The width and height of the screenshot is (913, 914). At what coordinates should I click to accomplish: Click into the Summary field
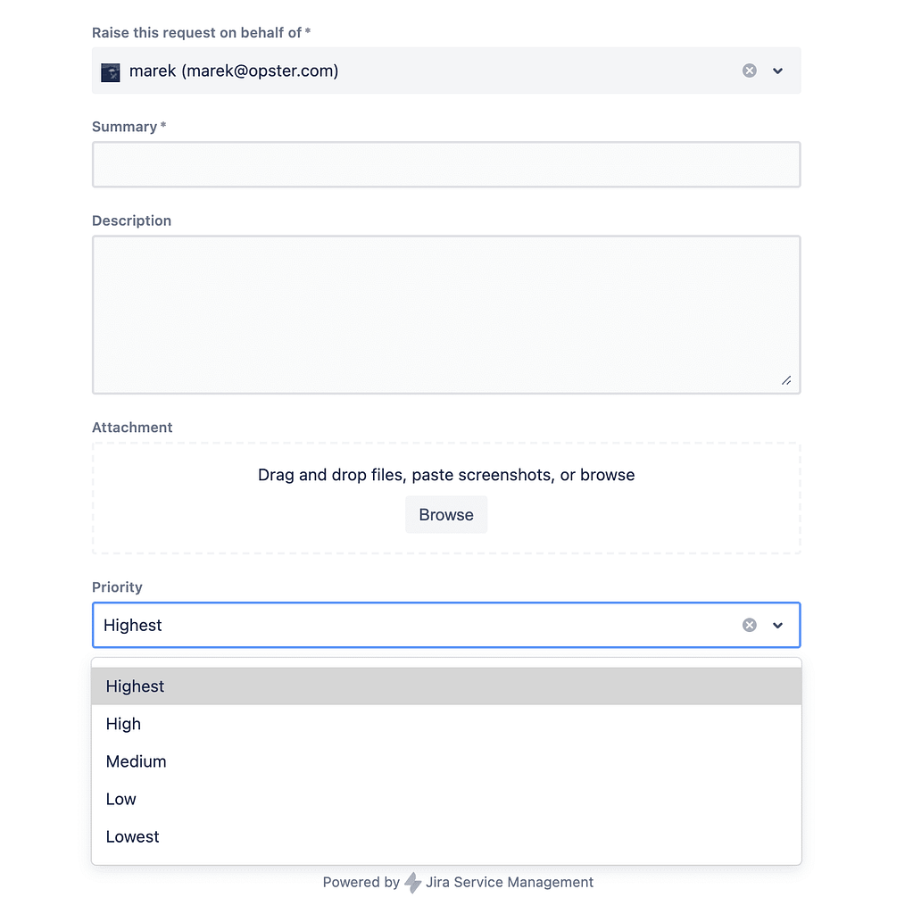coord(446,164)
